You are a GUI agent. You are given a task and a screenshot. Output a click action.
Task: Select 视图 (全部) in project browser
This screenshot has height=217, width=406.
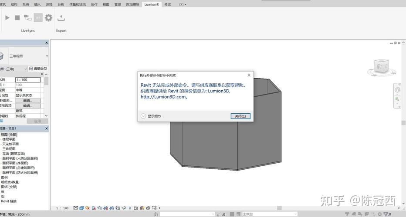coord(9,135)
